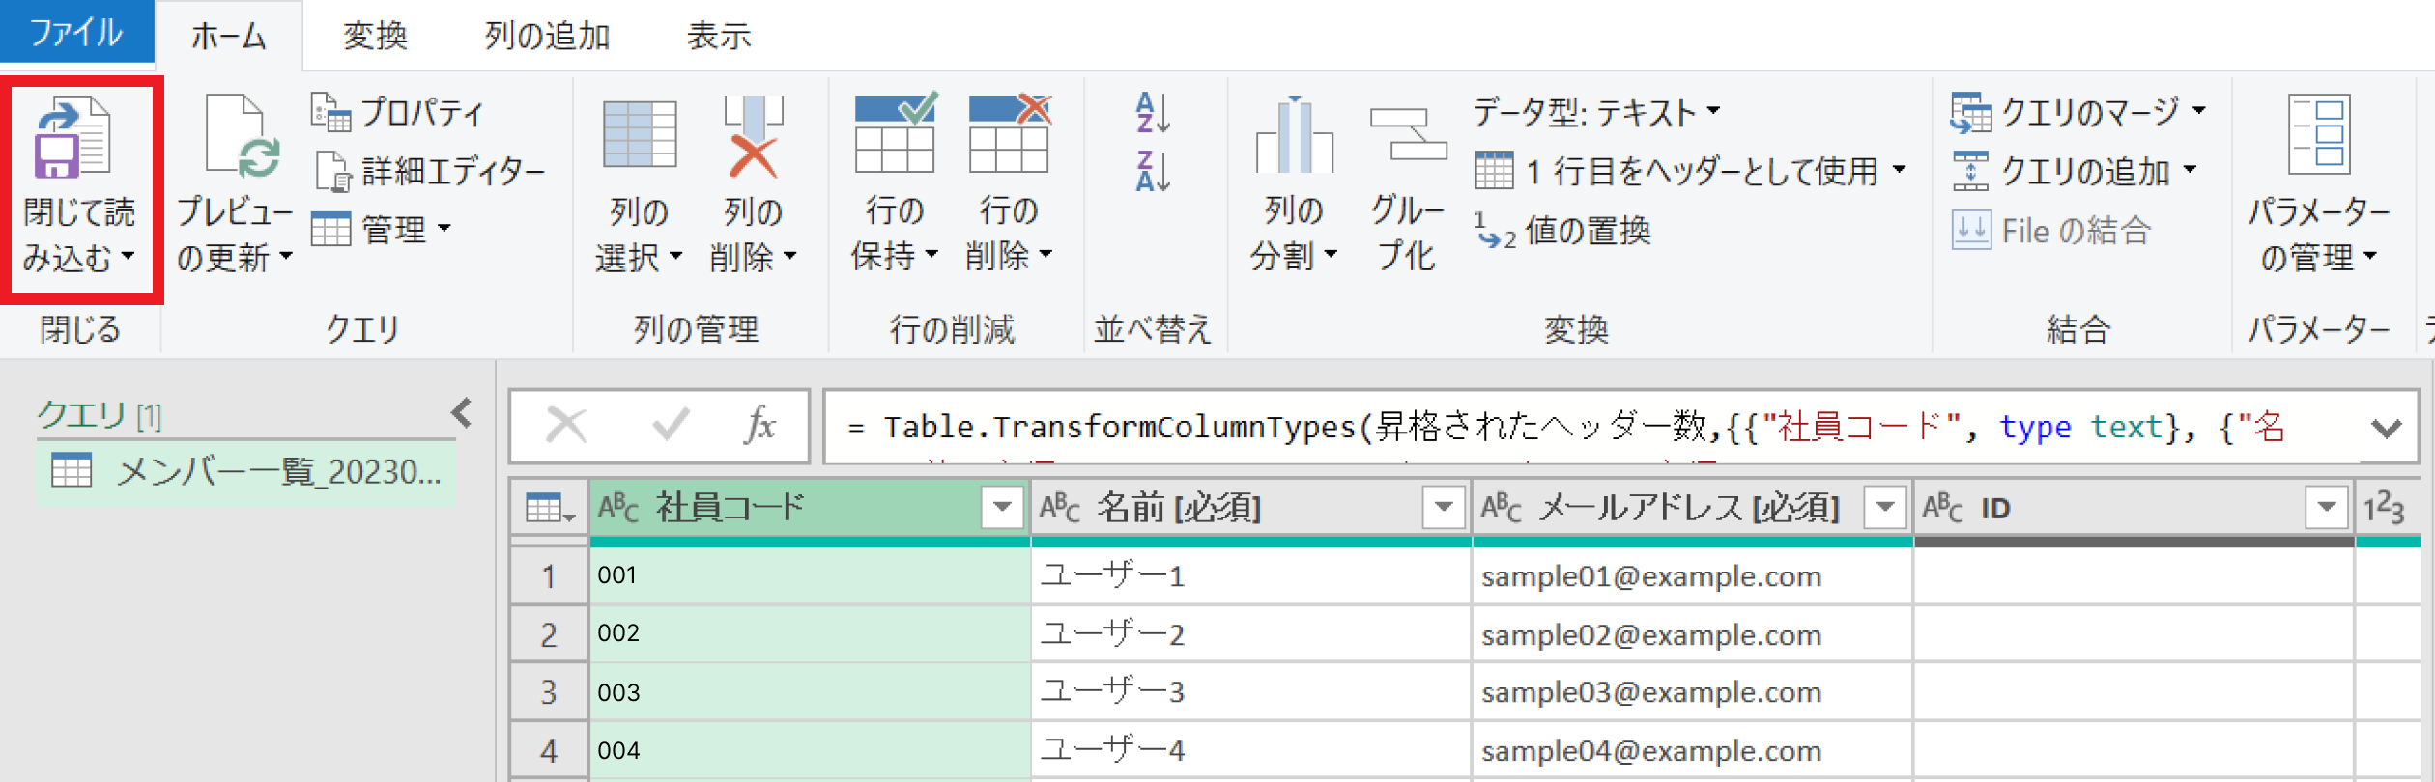This screenshot has width=2435, height=782.
Task: Click the 列の削除 (Remove Columns) icon
Action: [x=753, y=137]
